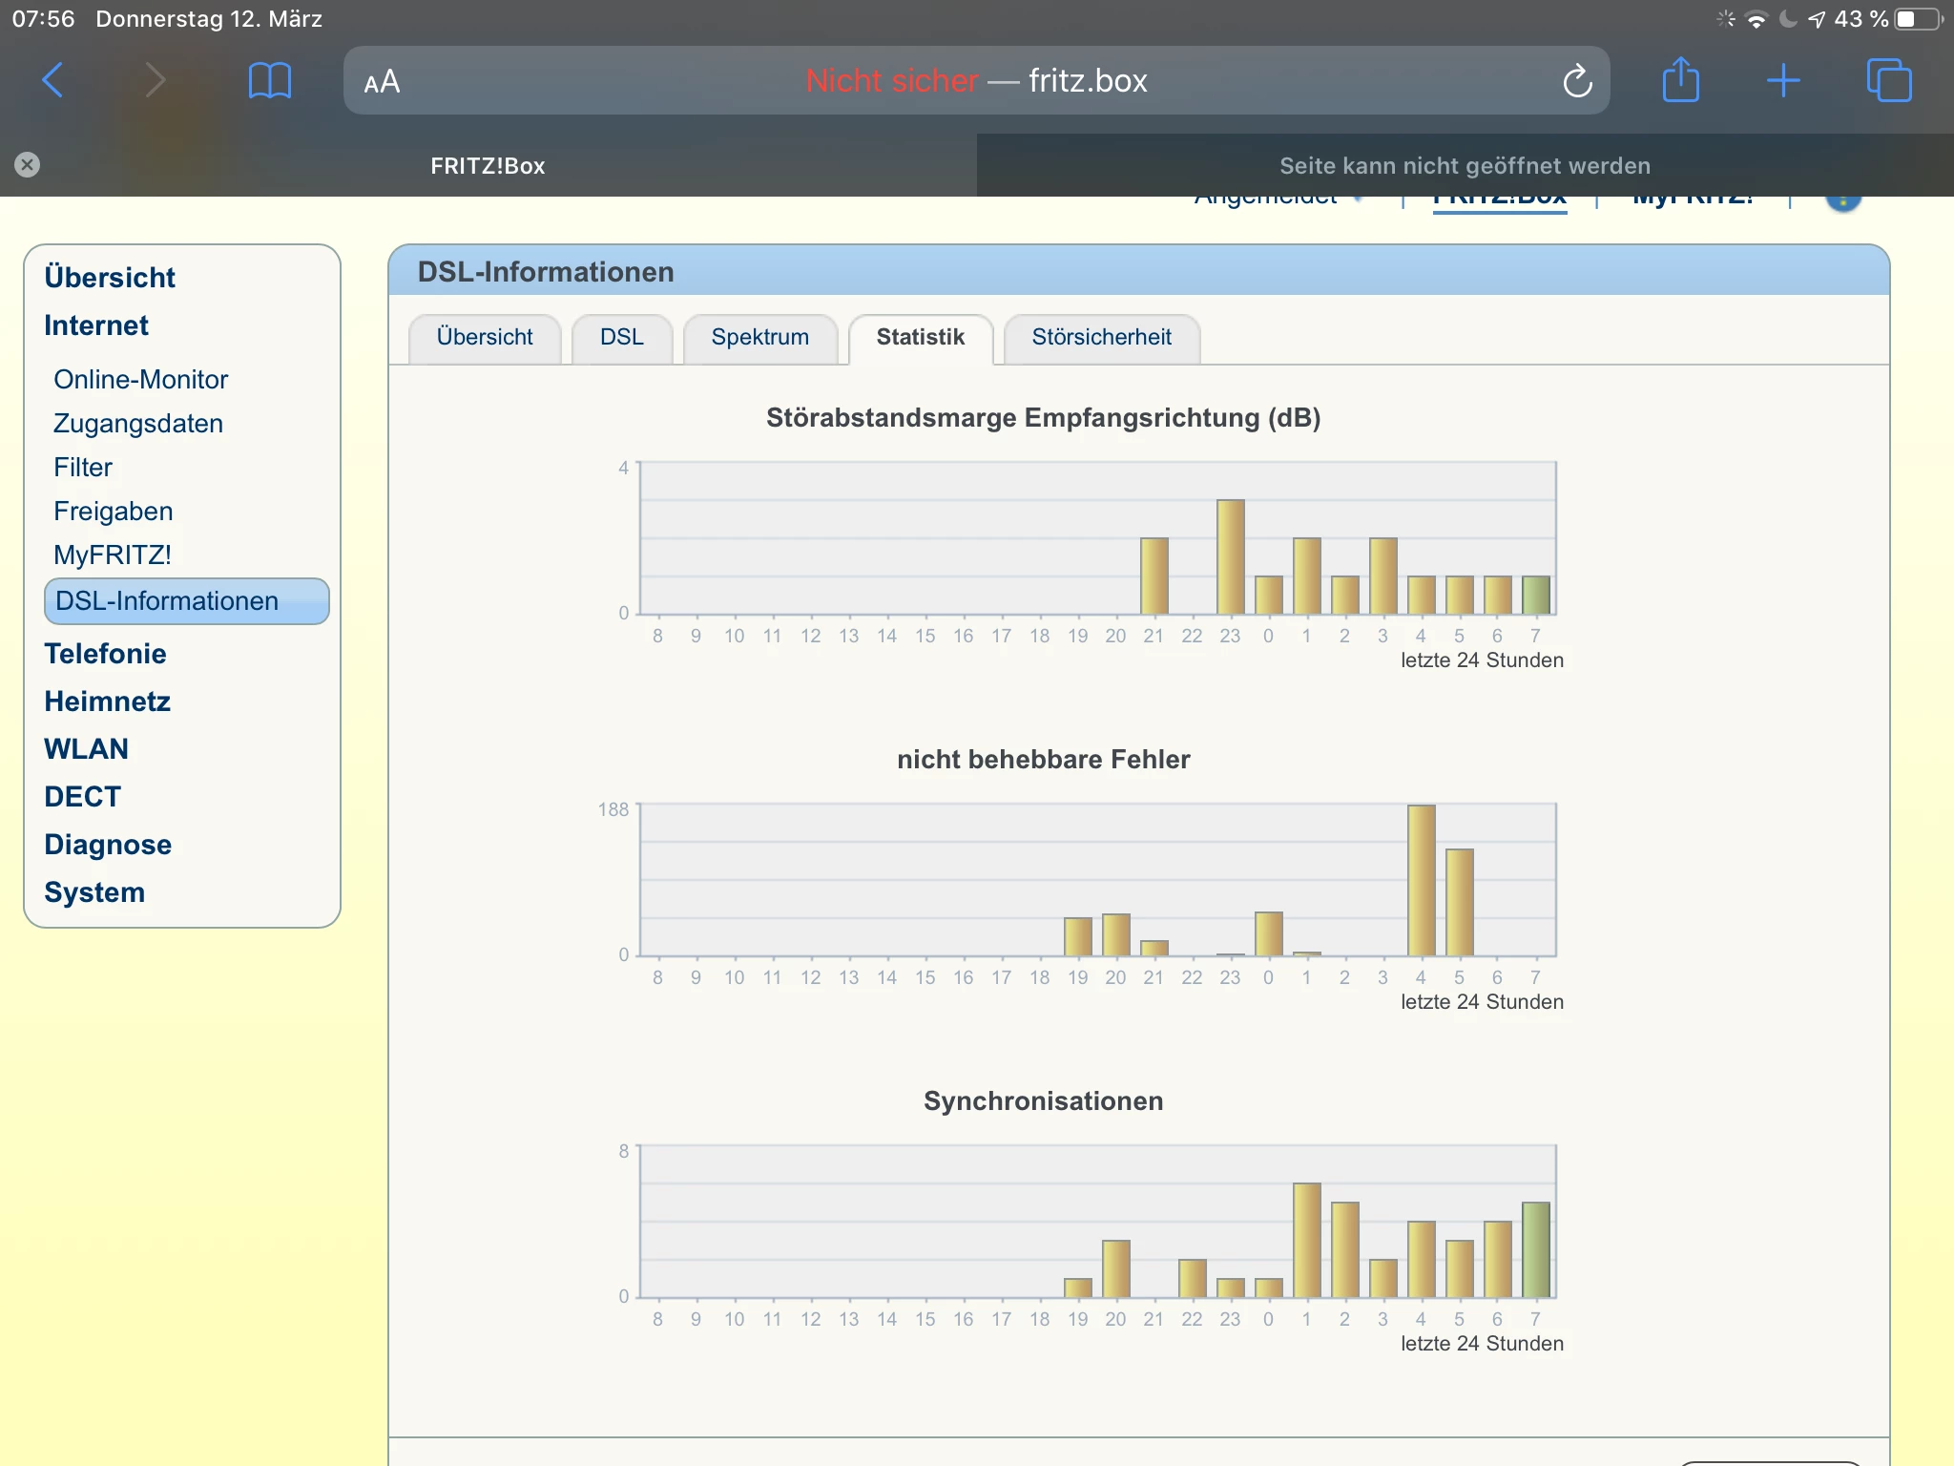Open a new tab with the plus icon

(x=1782, y=80)
